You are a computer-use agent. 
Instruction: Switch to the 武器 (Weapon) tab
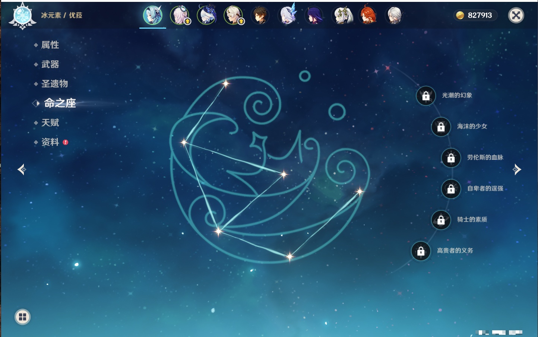50,64
